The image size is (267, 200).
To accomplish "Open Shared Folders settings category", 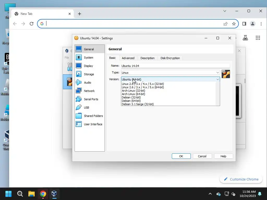I will click(90, 116).
